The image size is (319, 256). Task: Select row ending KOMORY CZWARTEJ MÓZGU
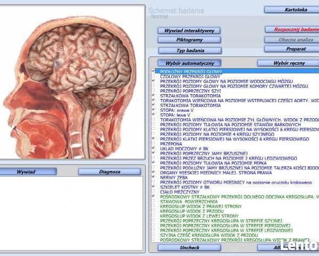click(x=234, y=86)
